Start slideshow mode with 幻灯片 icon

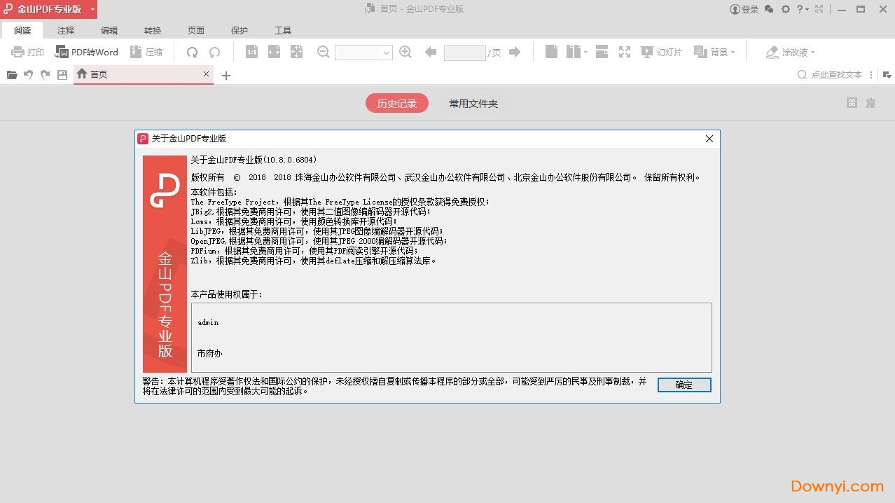tap(647, 52)
